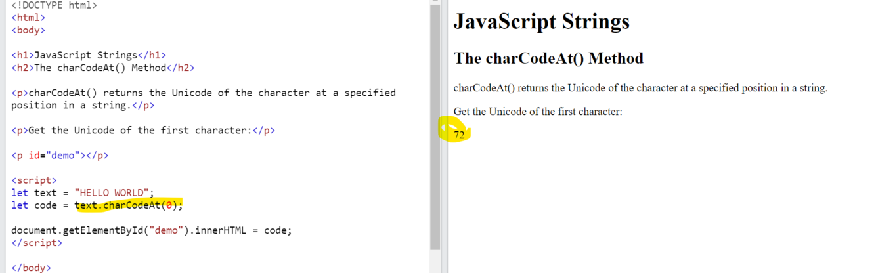The image size is (876, 273).
Task: Click the '<html>' opening tag line
Action: [28, 18]
